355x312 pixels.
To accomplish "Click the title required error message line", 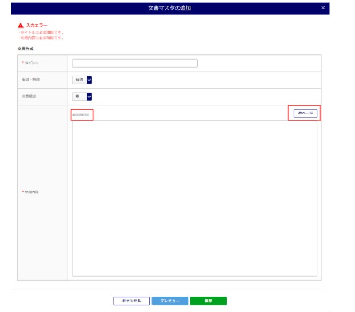I will coord(40,33).
